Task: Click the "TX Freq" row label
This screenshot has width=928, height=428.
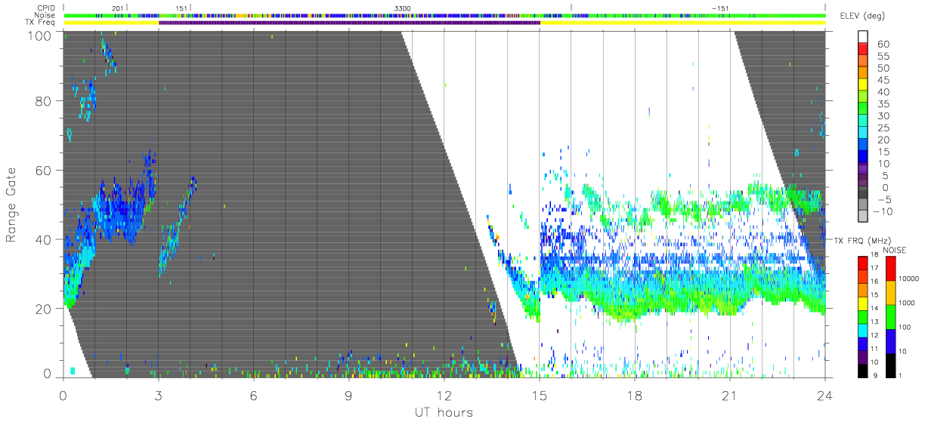Action: tap(41, 23)
